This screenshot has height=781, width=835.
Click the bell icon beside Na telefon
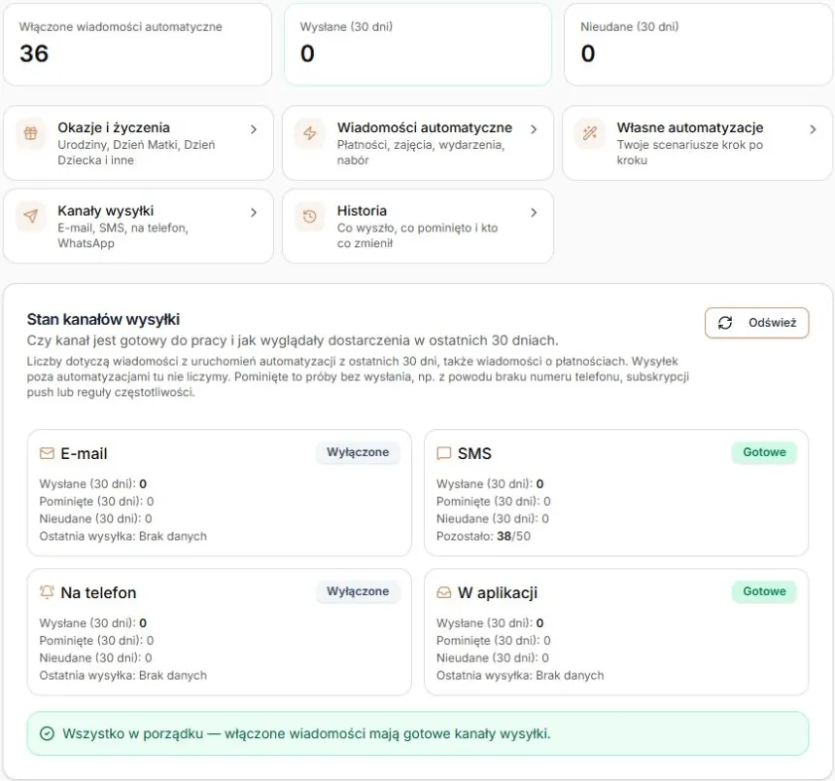pyautogui.click(x=47, y=592)
